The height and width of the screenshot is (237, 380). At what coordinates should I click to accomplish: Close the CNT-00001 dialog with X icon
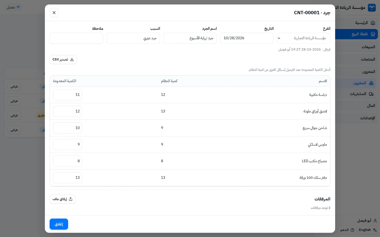[x=54, y=13]
